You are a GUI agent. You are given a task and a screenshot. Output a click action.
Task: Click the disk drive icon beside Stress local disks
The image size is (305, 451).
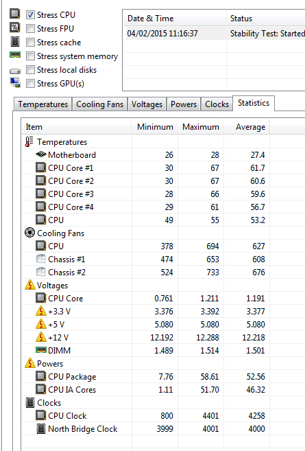coord(15,71)
